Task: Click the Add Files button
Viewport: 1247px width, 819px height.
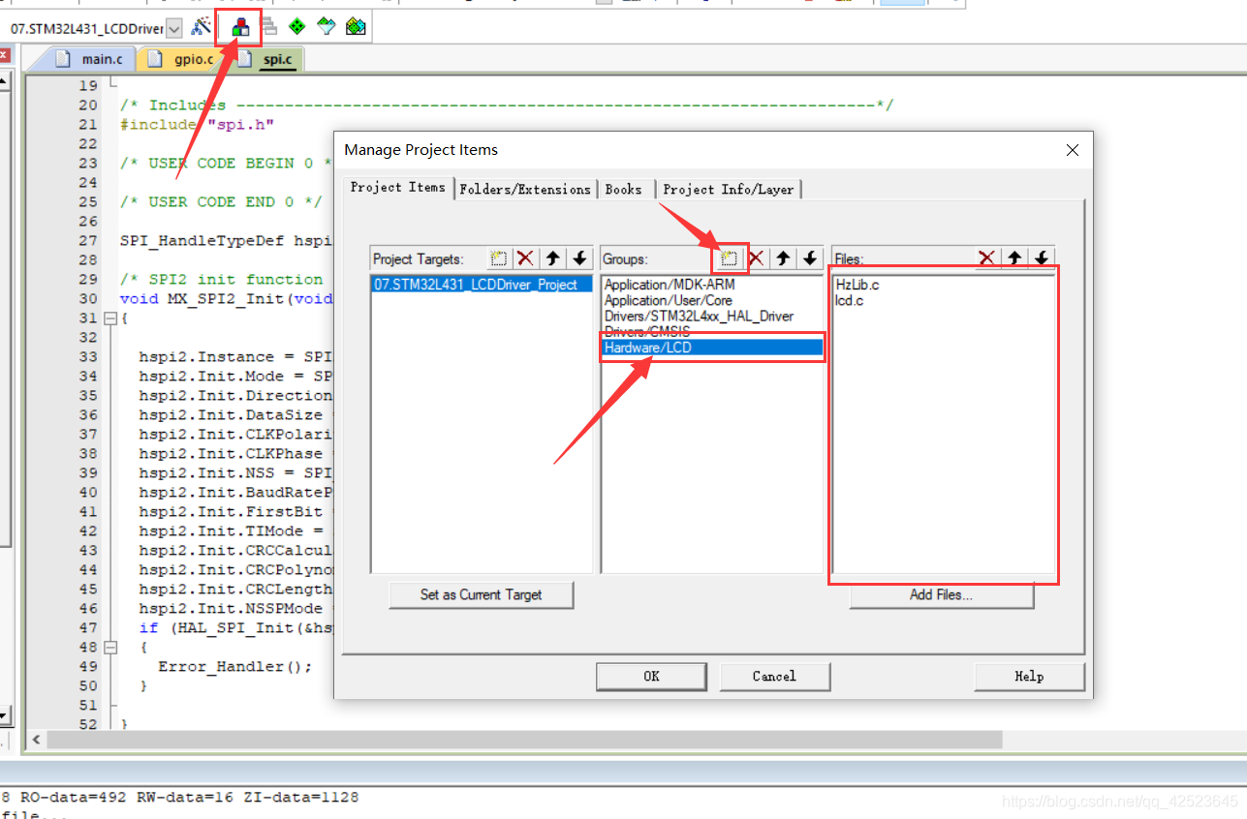Action: click(941, 594)
